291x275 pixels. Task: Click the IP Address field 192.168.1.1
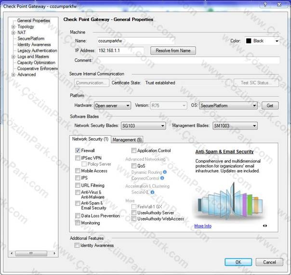click(x=120, y=51)
